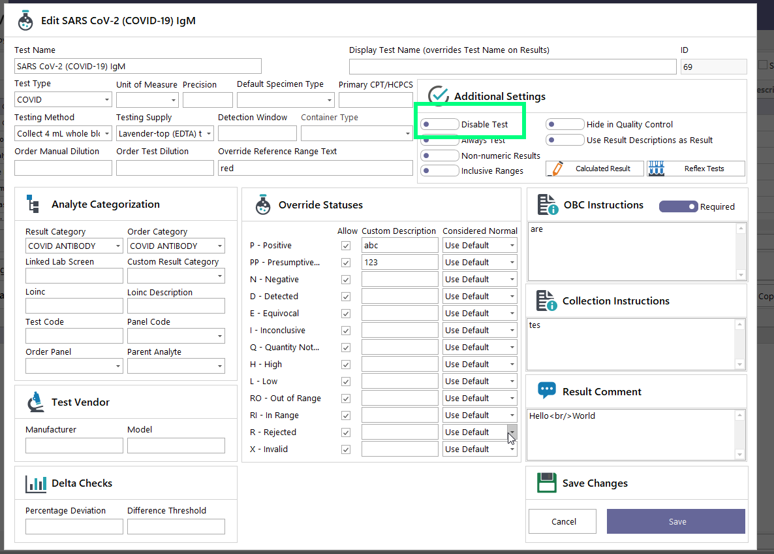Click the Analyte Categorization hierarchy icon

[x=33, y=204]
